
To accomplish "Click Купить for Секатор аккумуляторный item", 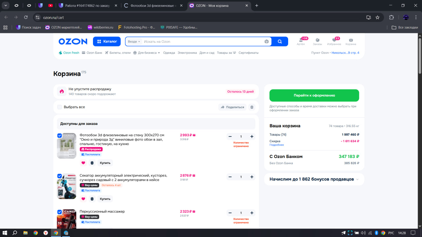I will (x=105, y=199).
